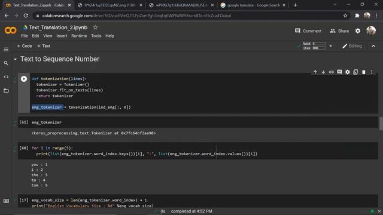383x215 pixels.
Task: Click output line 'tom : 5'
Action: point(39,185)
